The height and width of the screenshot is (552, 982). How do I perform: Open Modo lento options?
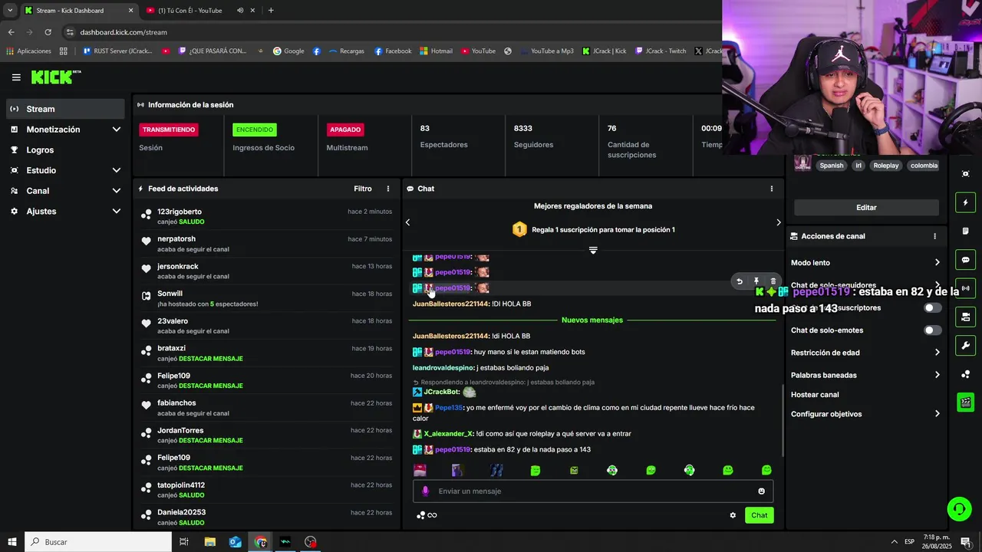pos(865,263)
